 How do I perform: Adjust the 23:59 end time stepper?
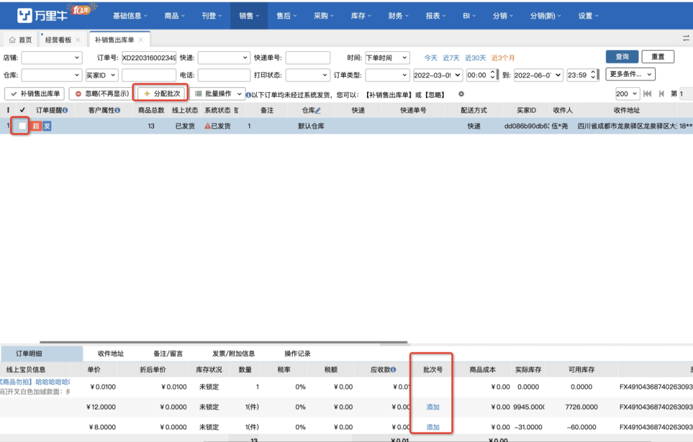coord(593,75)
